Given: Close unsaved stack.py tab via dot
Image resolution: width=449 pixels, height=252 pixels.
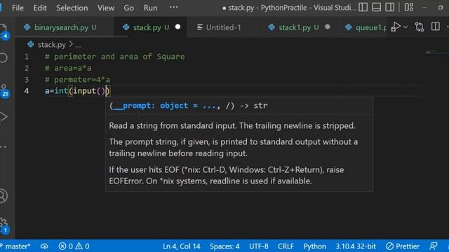Looking at the screenshot, I should pyautogui.click(x=177, y=27).
